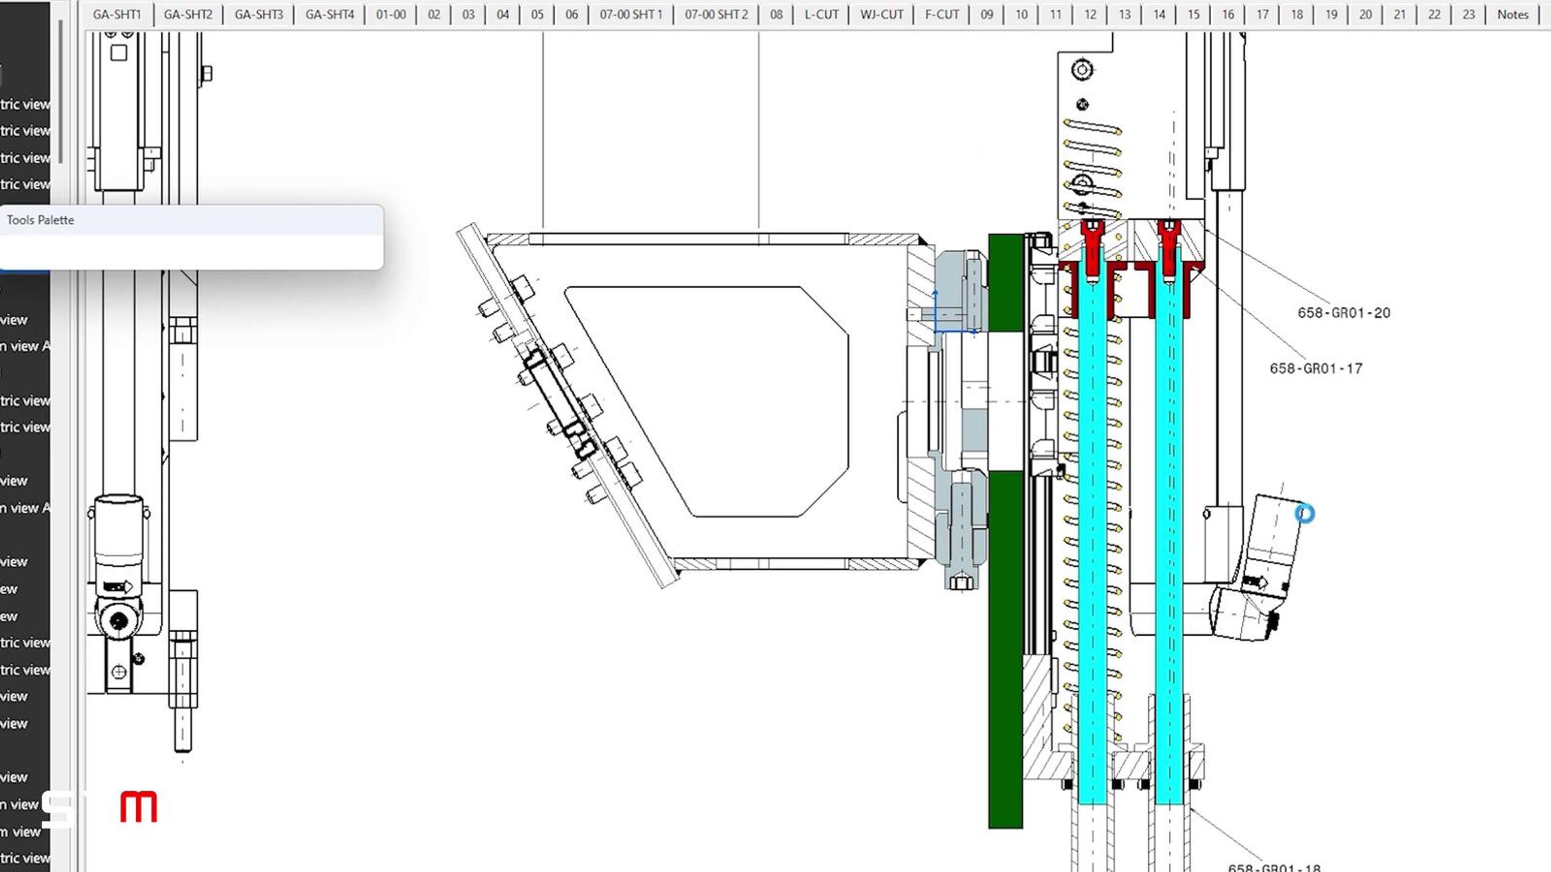Open the L-CUT sheet tab

(821, 15)
